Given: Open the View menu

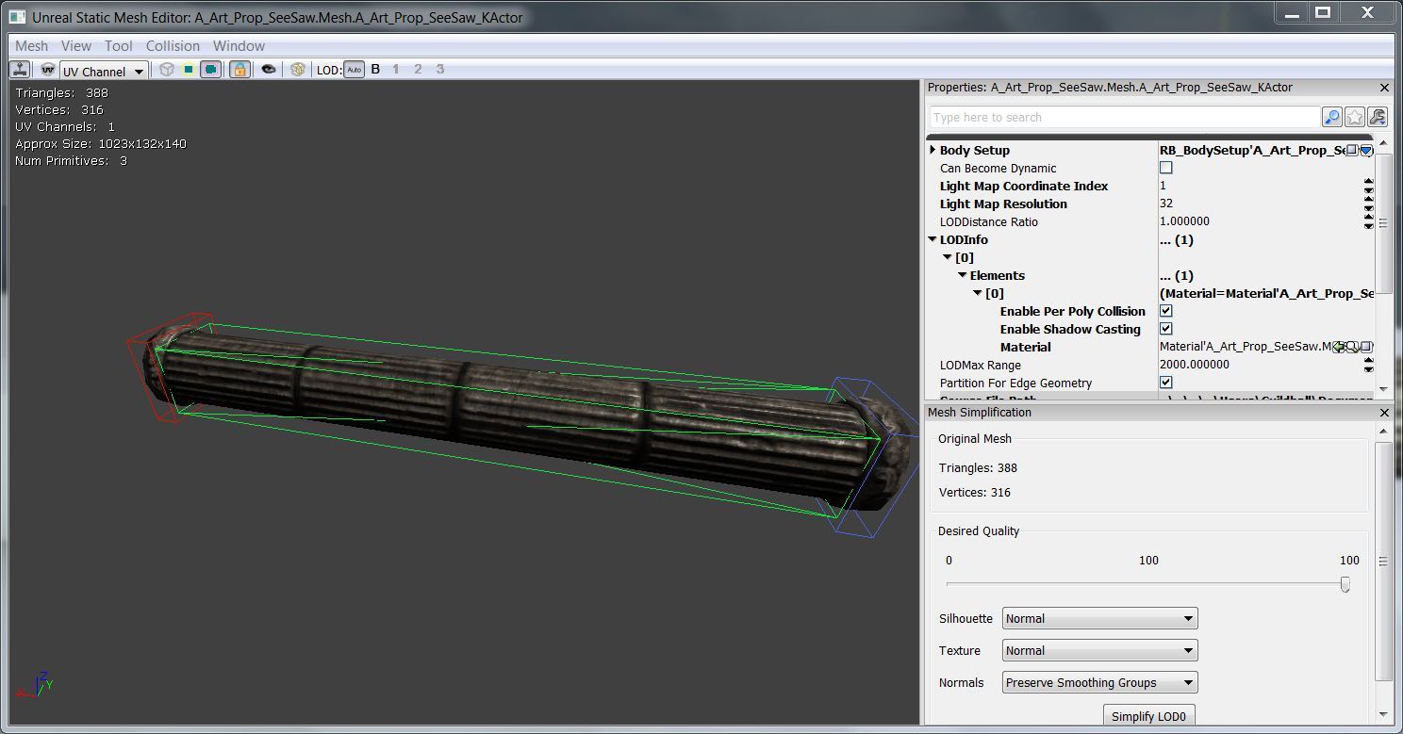Looking at the screenshot, I should click(x=76, y=46).
